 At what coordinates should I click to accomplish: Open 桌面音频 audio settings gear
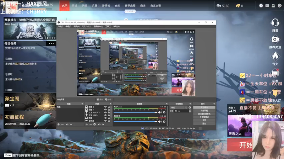tap(164, 122)
